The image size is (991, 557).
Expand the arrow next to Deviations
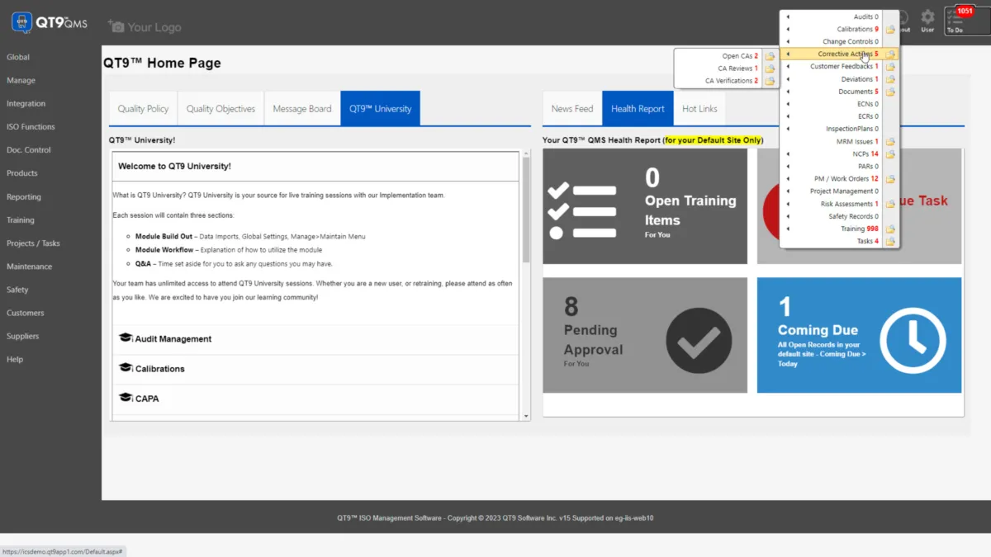788,79
